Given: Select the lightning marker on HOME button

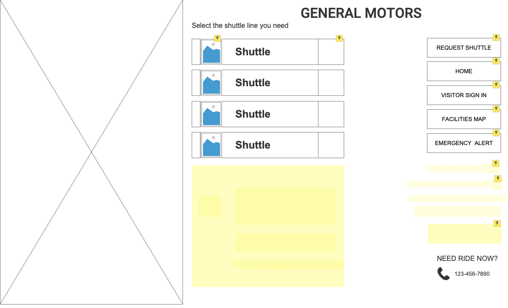Looking at the screenshot, I should point(496,61).
